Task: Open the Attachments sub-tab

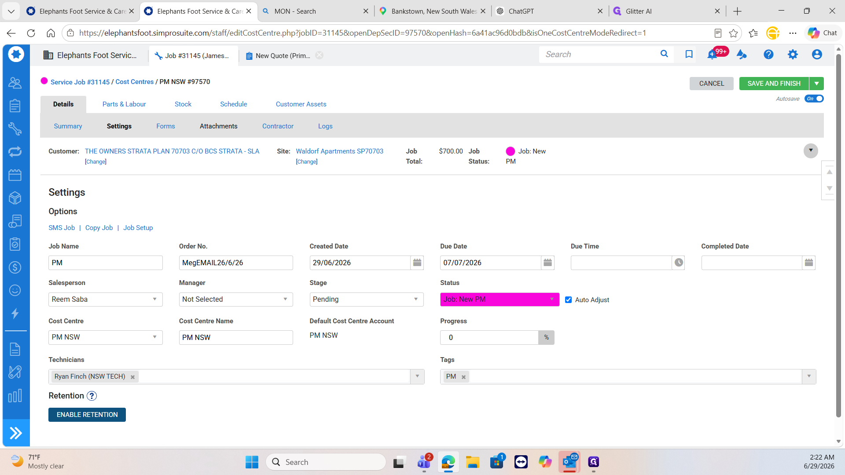Action: (219, 126)
